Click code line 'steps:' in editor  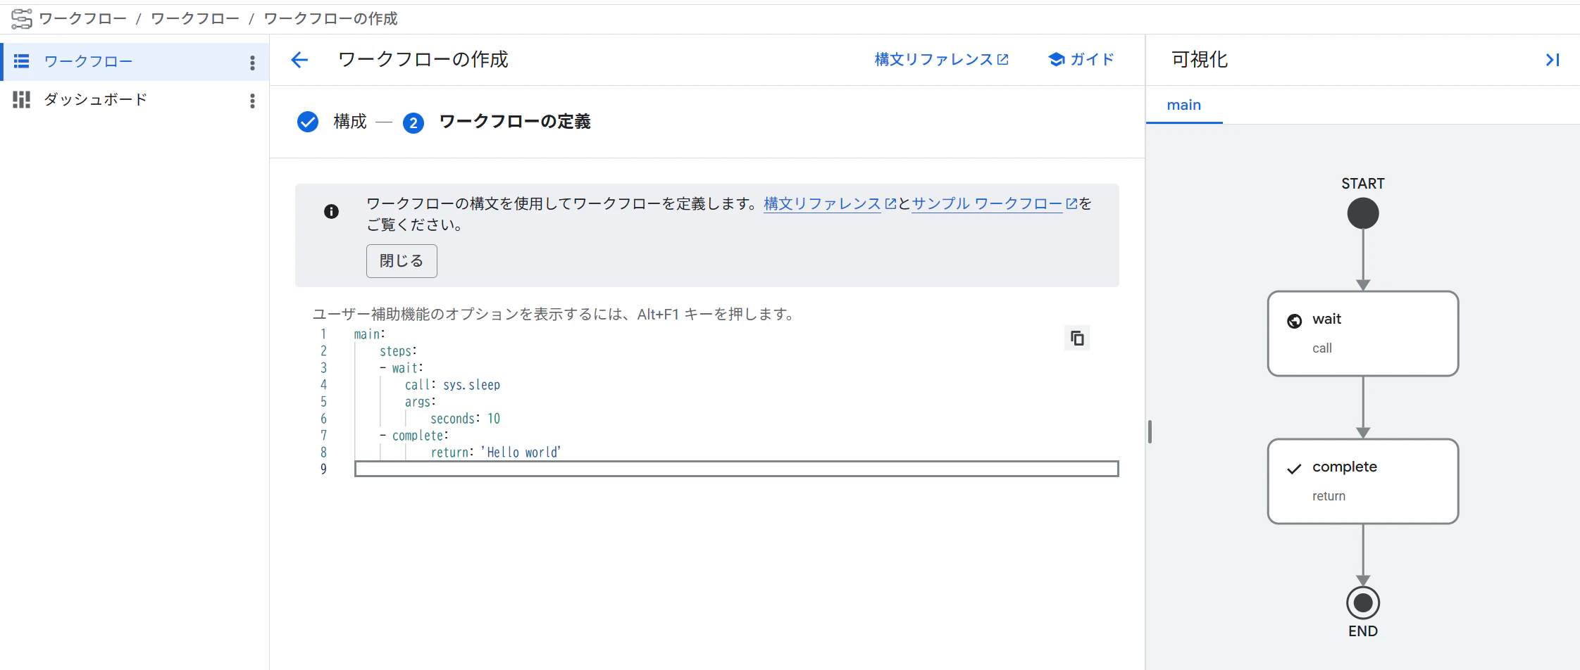(398, 351)
